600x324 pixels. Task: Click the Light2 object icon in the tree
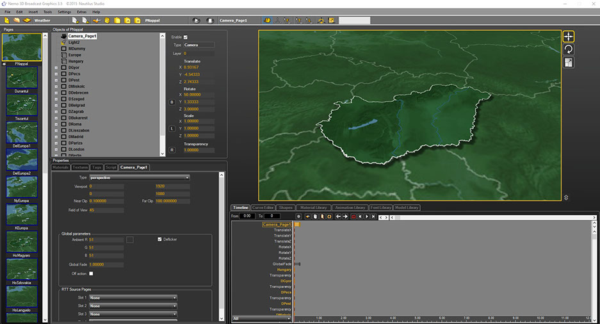[63, 42]
